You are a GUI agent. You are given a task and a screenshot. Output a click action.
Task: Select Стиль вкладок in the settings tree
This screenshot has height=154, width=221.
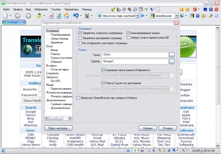[60, 69]
